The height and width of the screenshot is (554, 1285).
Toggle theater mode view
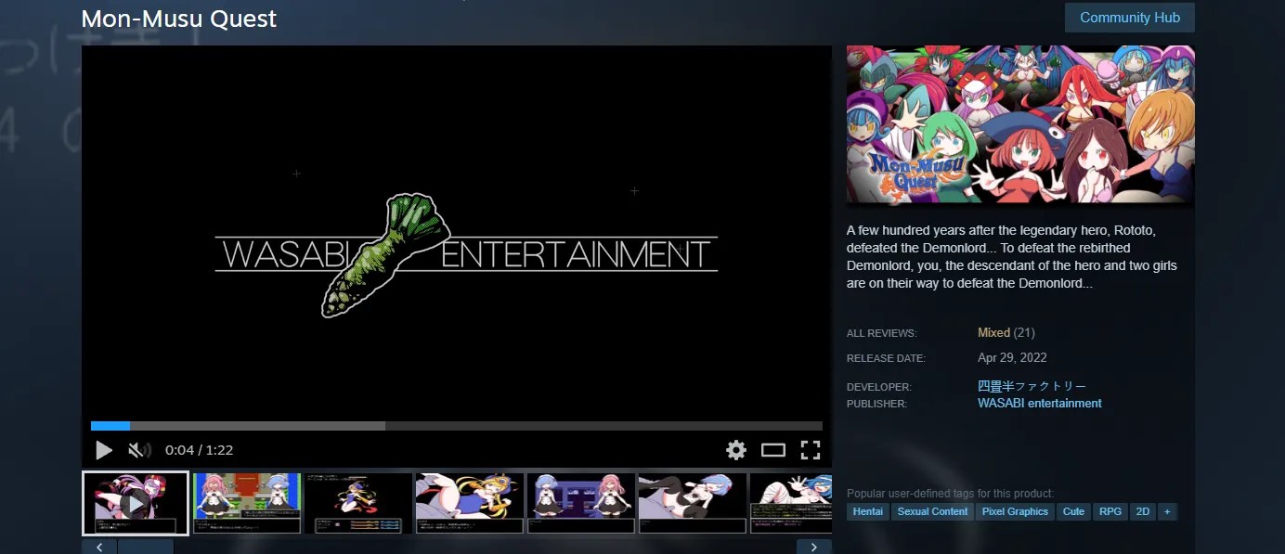(x=773, y=450)
